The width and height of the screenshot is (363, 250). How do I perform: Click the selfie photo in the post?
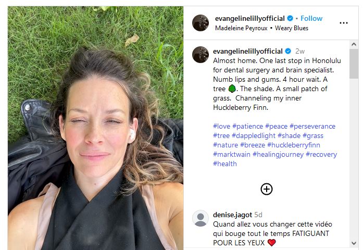[x=95, y=128]
